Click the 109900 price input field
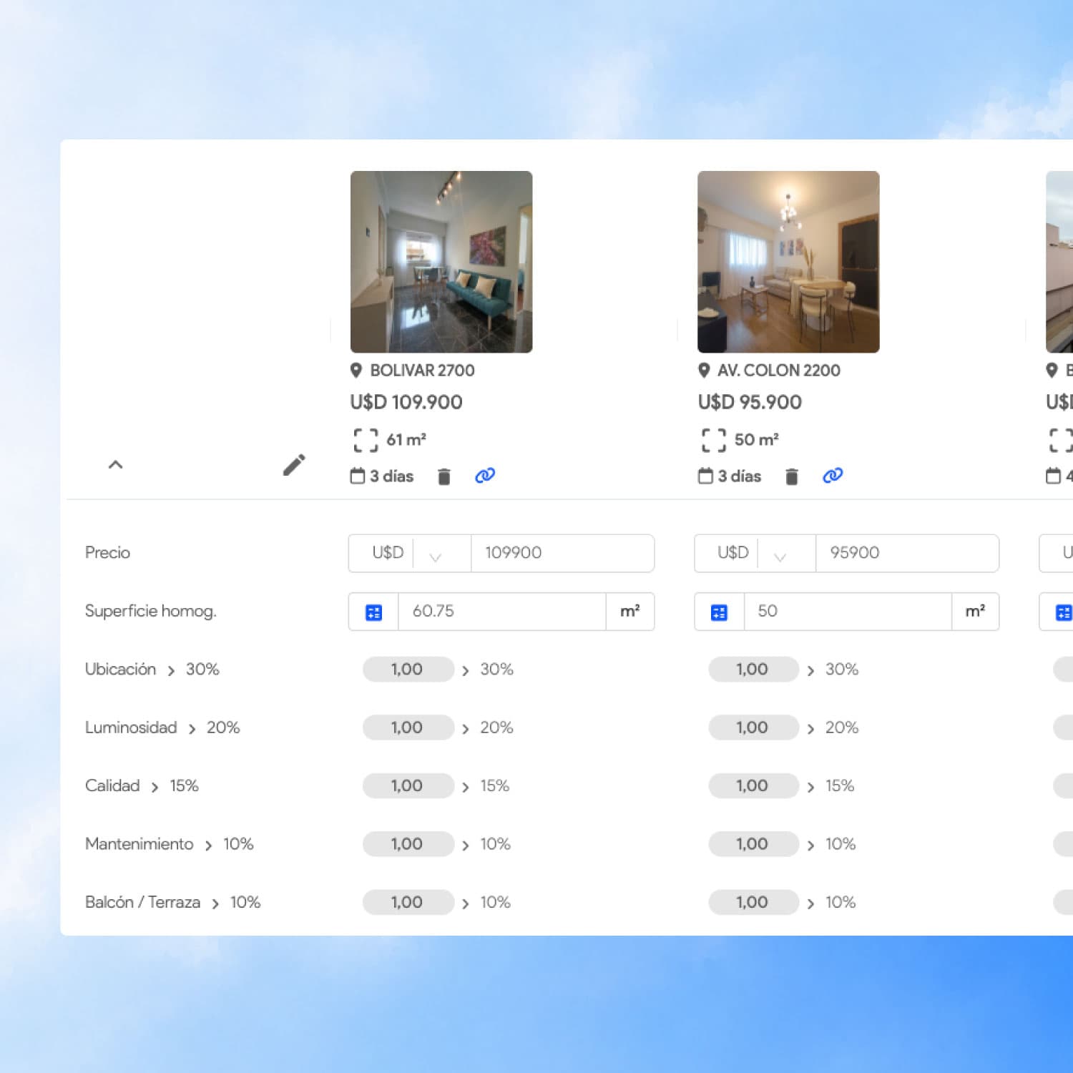Viewport: 1073px width, 1073px height. [x=562, y=553]
